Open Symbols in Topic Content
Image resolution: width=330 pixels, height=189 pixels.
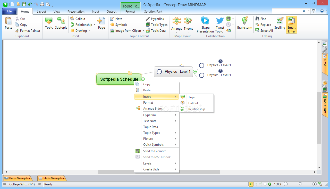[119, 24]
